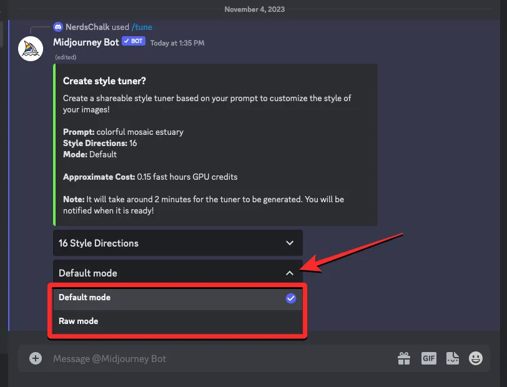The width and height of the screenshot is (507, 387).
Task: Click the Create style tuner? heading
Action: [x=104, y=81]
